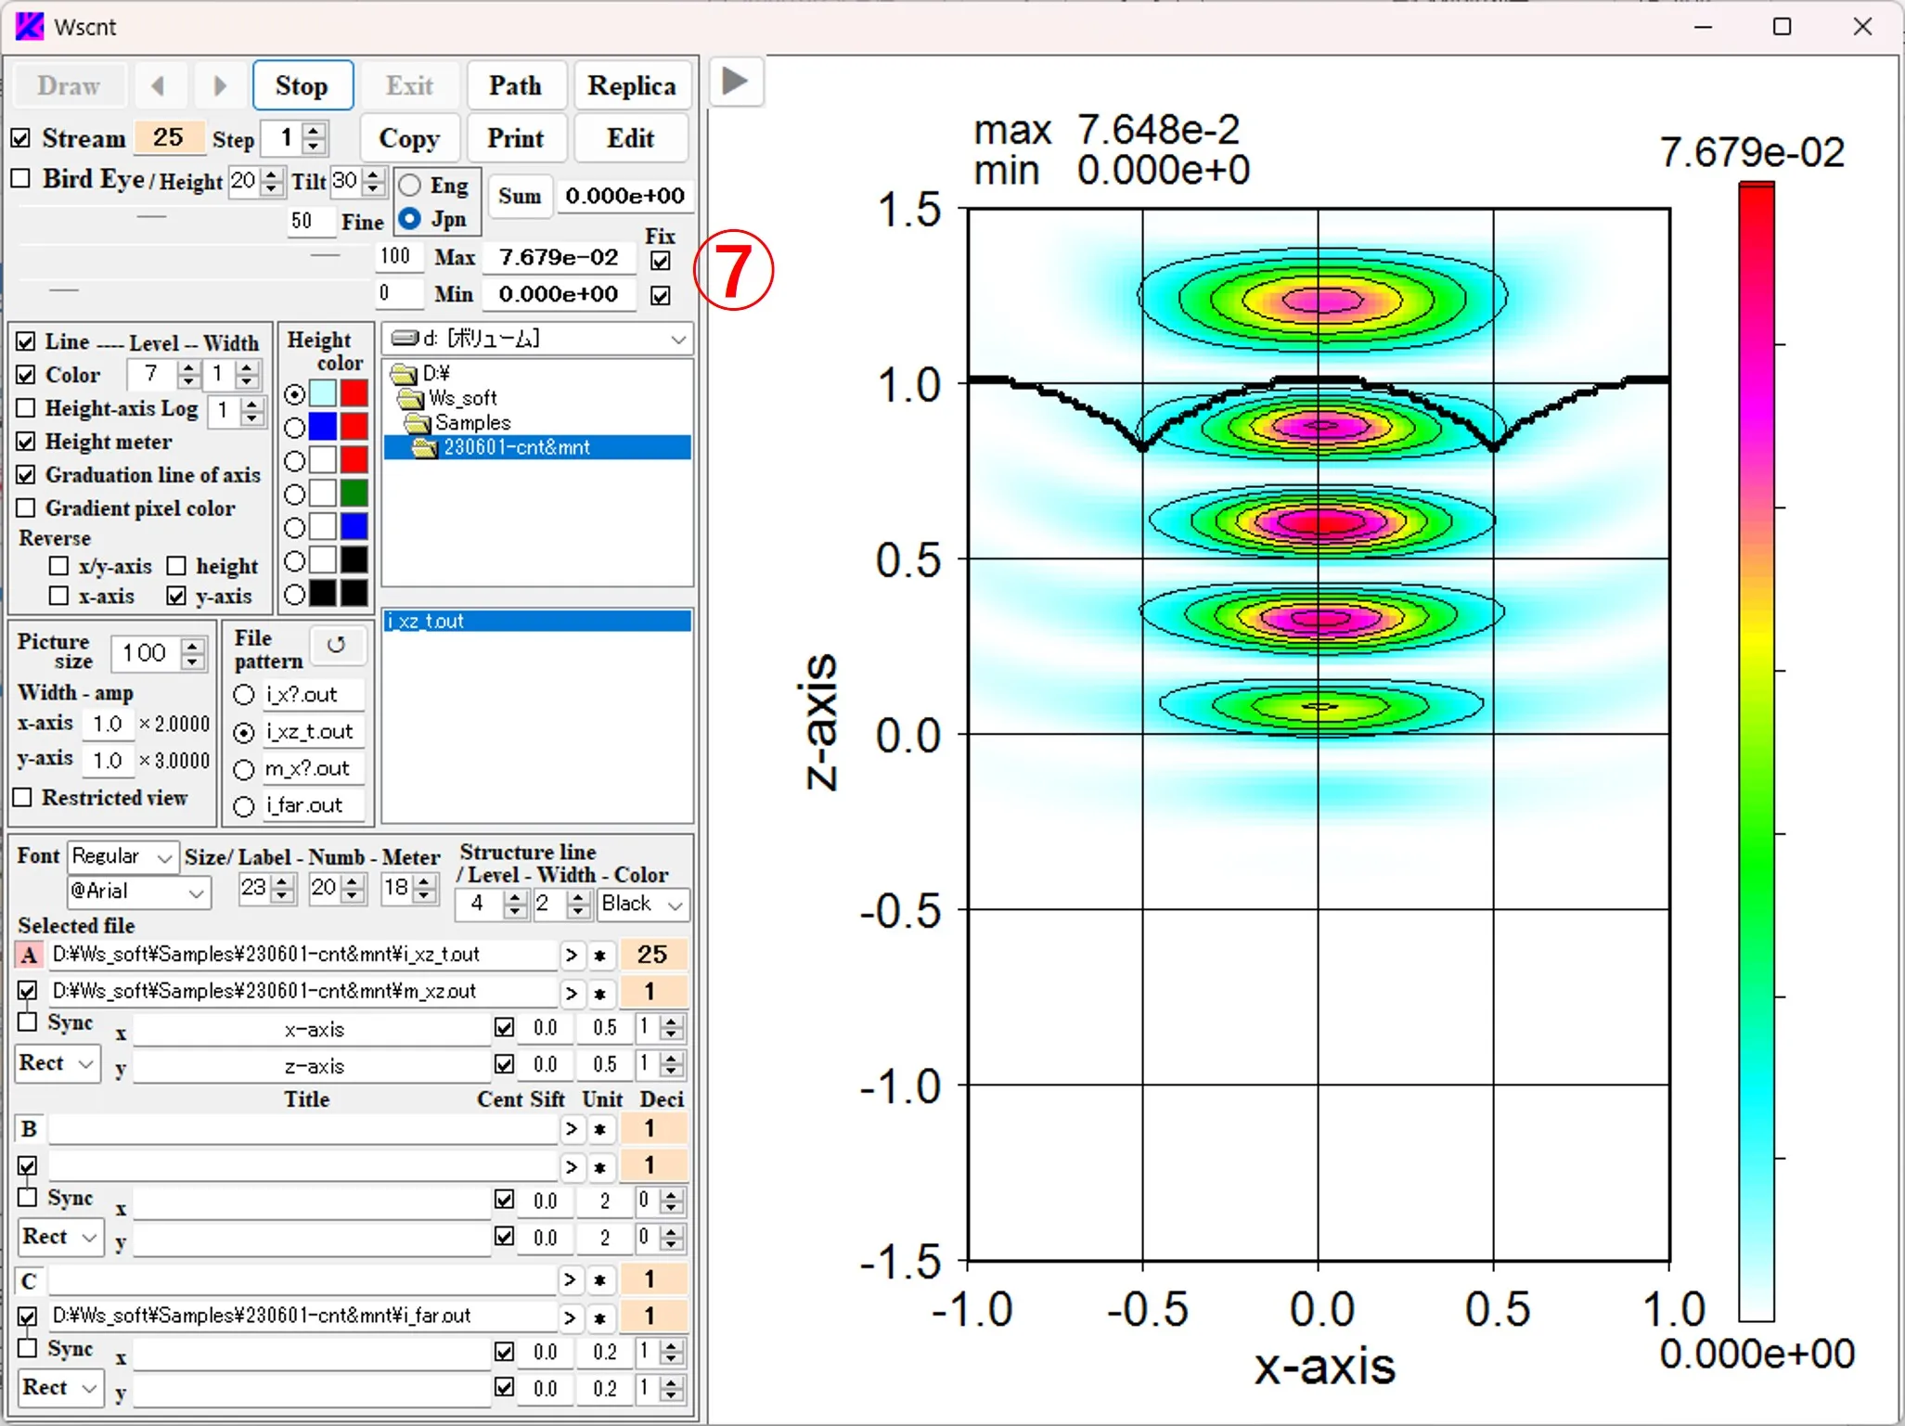Image resolution: width=1905 pixels, height=1426 pixels.
Task: Select the white-green height color scheme radio
Action: click(295, 495)
